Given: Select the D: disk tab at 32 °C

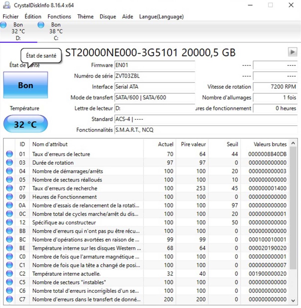Looking at the screenshot, I should click(18, 31).
